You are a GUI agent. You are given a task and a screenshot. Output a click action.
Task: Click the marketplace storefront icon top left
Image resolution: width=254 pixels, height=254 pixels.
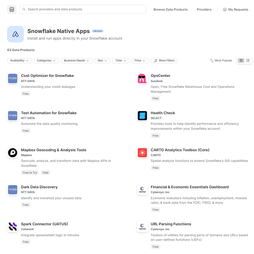(x=12, y=9)
